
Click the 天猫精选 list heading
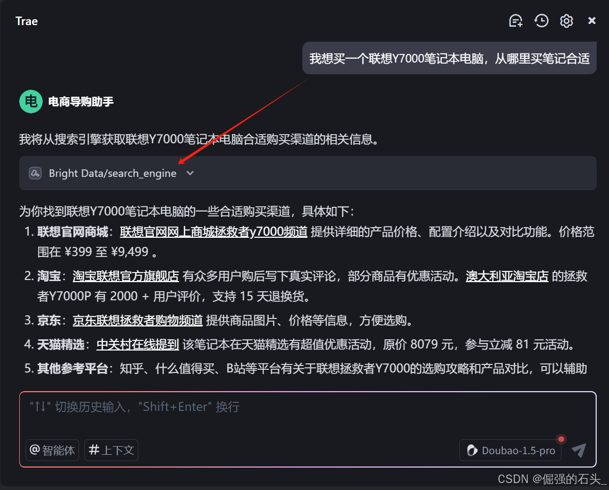point(61,345)
